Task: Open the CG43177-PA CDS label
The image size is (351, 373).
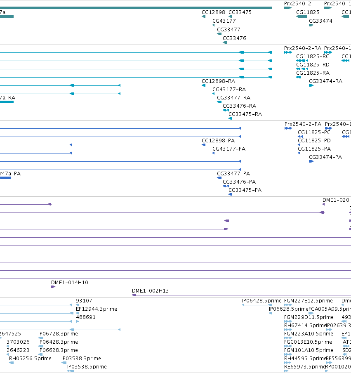Action: click(229, 149)
